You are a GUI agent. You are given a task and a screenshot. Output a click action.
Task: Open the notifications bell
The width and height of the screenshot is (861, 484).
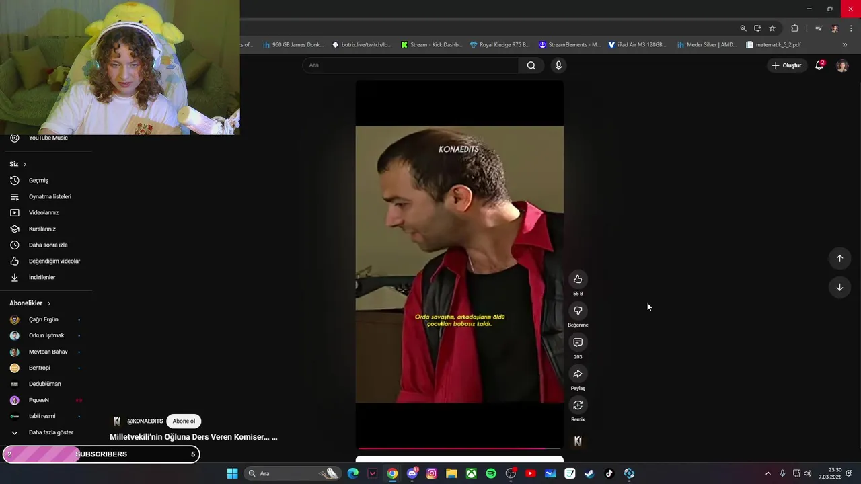pos(819,65)
